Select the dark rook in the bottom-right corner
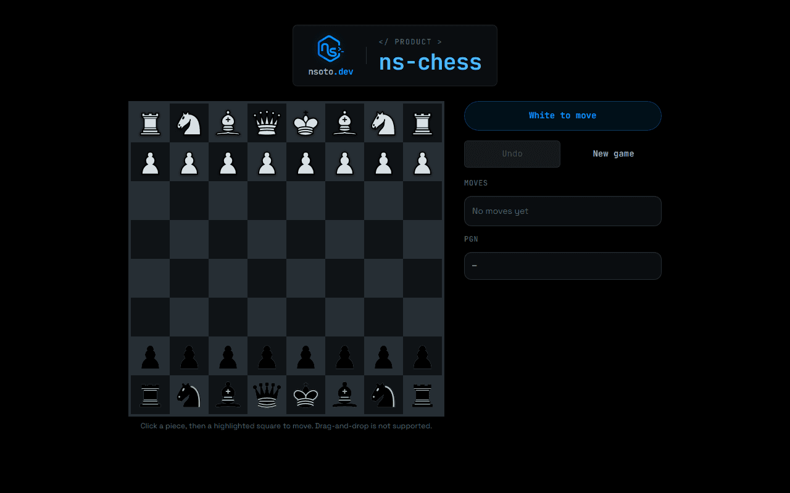790x493 pixels. (422, 395)
